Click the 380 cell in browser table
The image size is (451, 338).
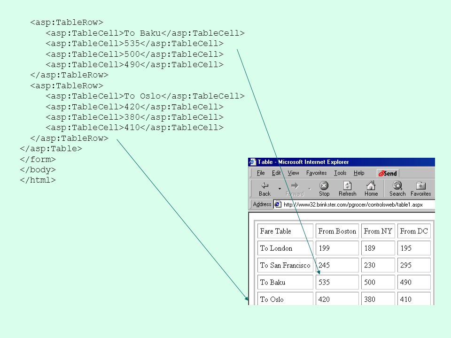[x=378, y=299]
